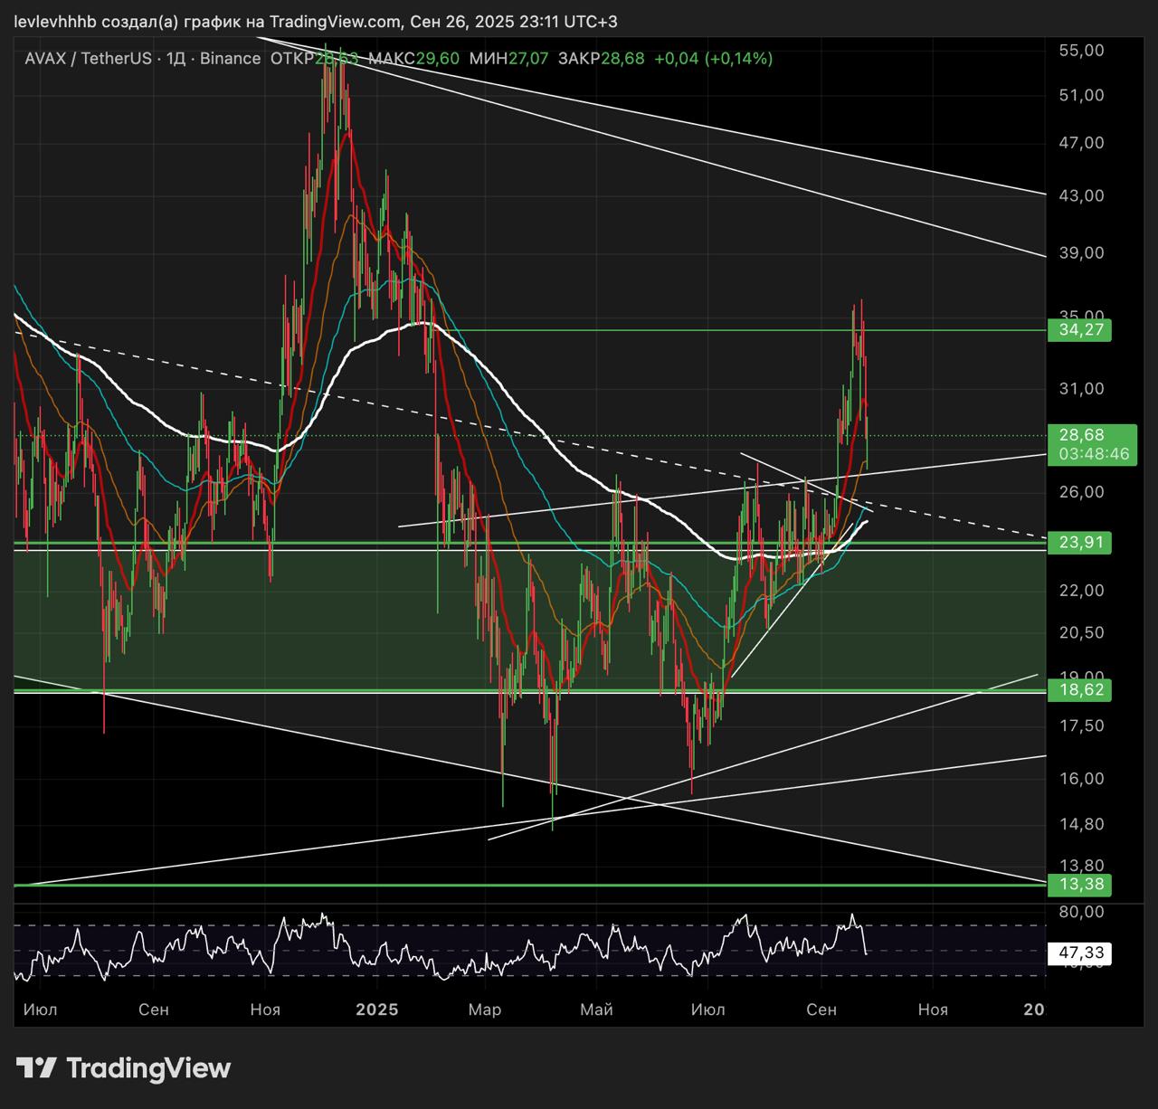Select the 13,38 bottom level label
Image resolution: width=1158 pixels, height=1109 pixels.
click(x=1079, y=884)
